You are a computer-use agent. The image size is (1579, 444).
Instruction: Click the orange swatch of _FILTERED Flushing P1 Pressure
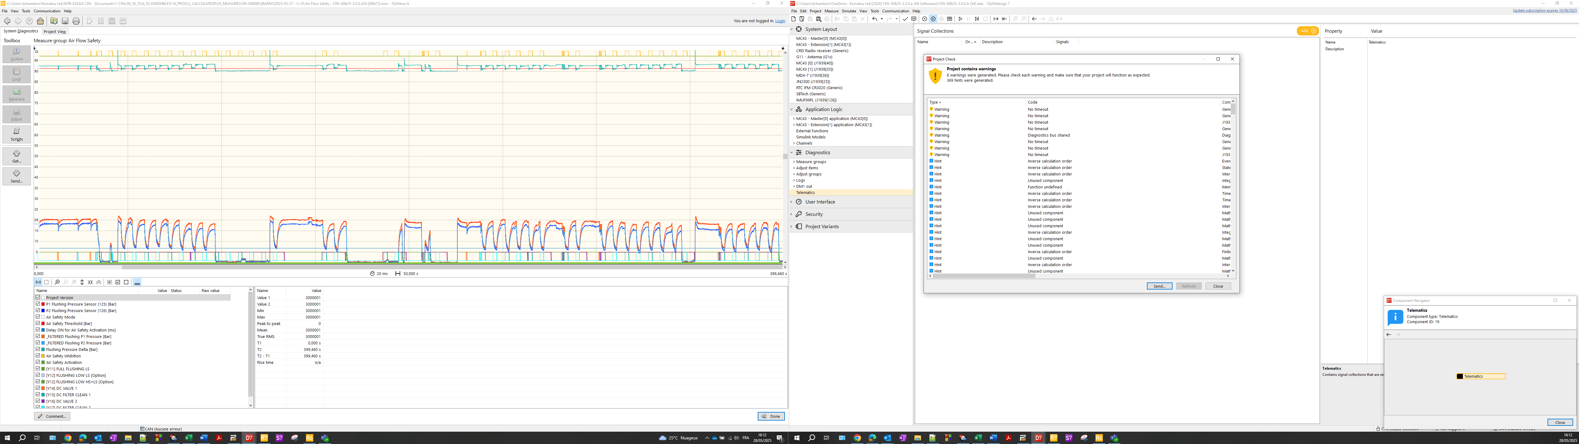click(x=43, y=336)
